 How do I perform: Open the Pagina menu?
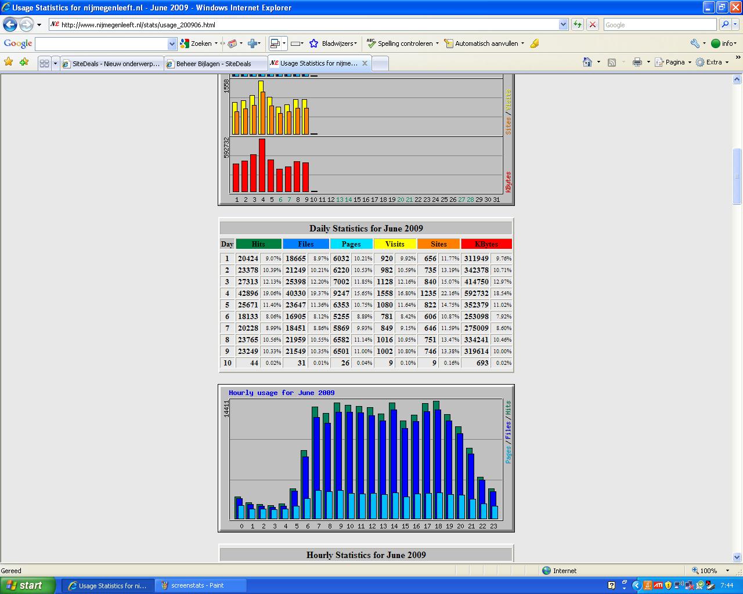673,62
